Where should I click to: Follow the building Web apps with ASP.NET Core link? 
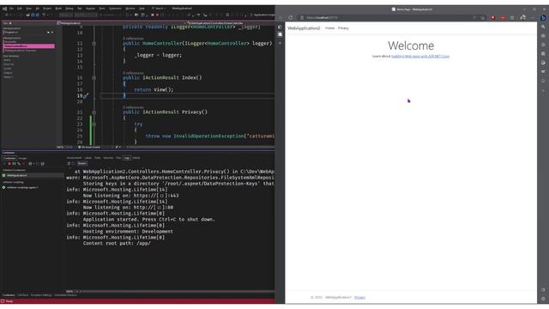tap(420, 56)
